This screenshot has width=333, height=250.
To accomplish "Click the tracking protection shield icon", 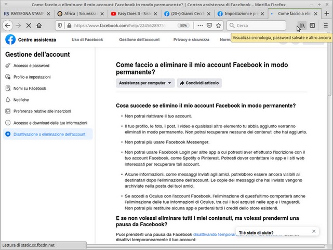I will point(60,25).
